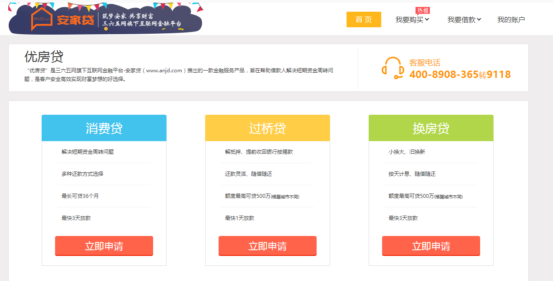
Task: Expand the chevron beside 我要购买
Action: pos(427,19)
